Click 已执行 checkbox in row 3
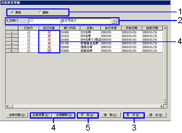 [28, 40]
